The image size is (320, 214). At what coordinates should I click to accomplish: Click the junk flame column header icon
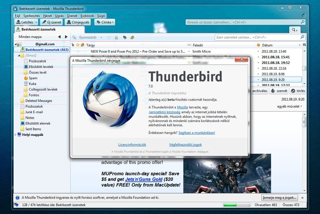[x=258, y=45]
